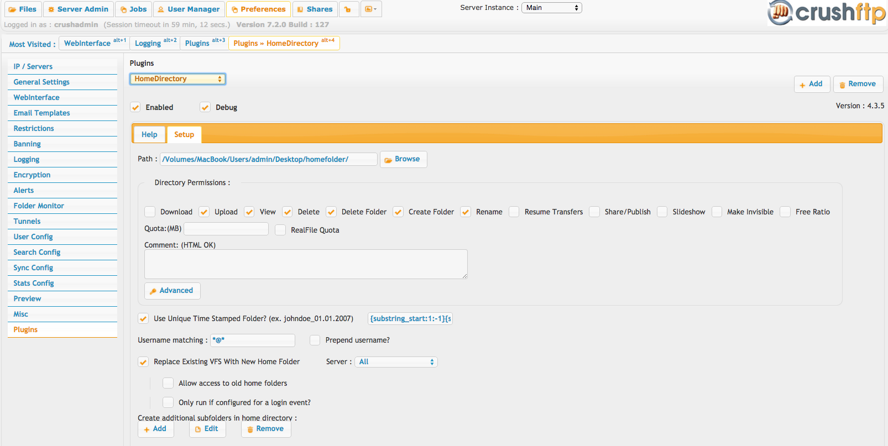The height and width of the screenshot is (446, 888).
Task: Open the Preferences tab
Action: coord(259,9)
